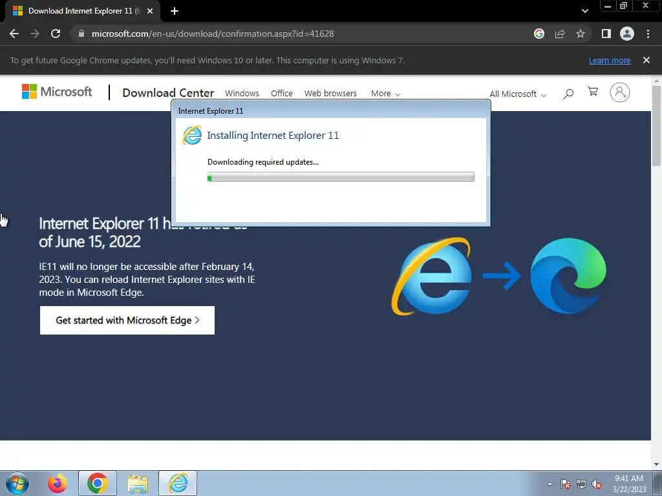
Task: Click the Microsoft logo
Action: pos(57,92)
